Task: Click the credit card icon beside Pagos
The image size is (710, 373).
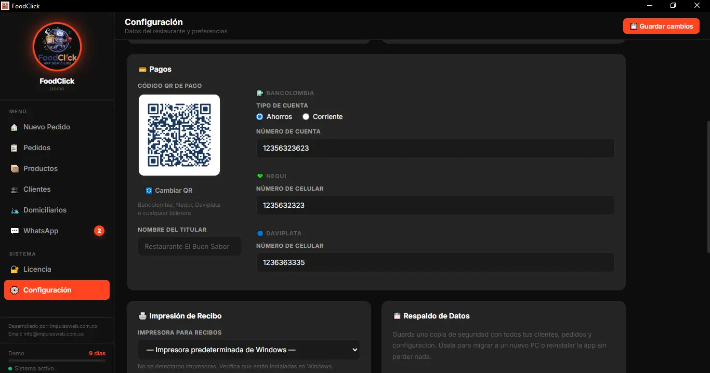Action: pos(142,69)
